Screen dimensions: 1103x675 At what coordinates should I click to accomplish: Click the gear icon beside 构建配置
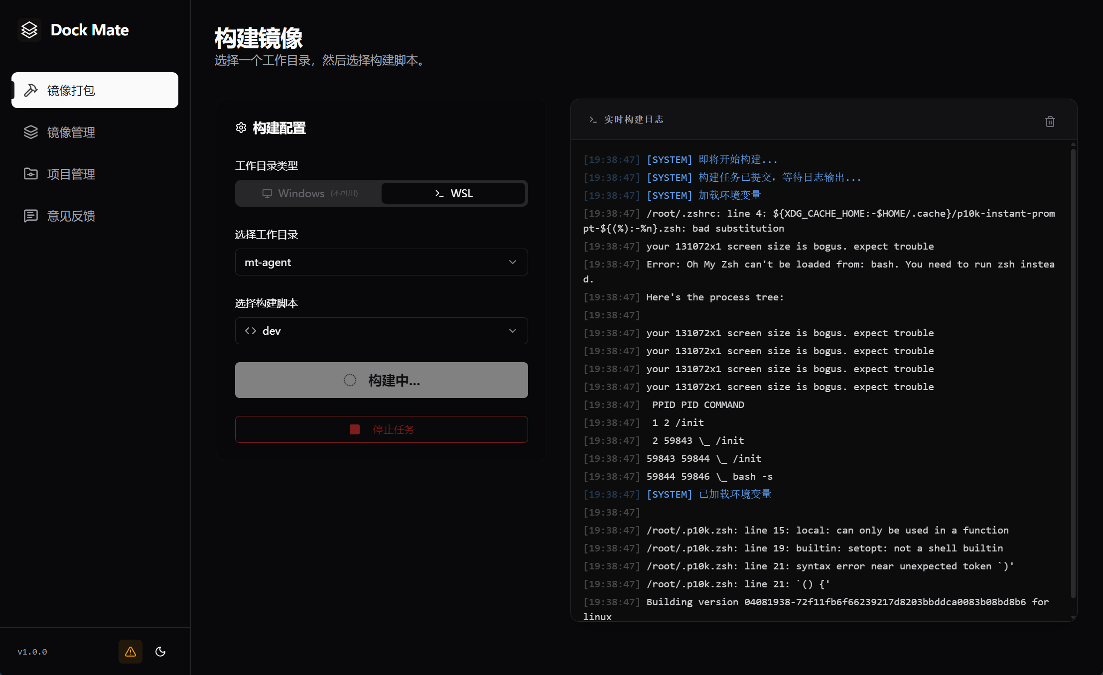coord(241,128)
